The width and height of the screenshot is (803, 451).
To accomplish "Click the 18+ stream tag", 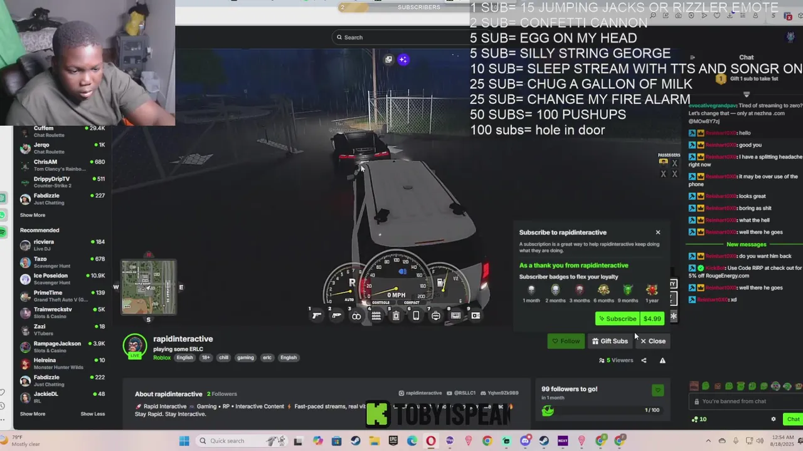I will (206, 358).
